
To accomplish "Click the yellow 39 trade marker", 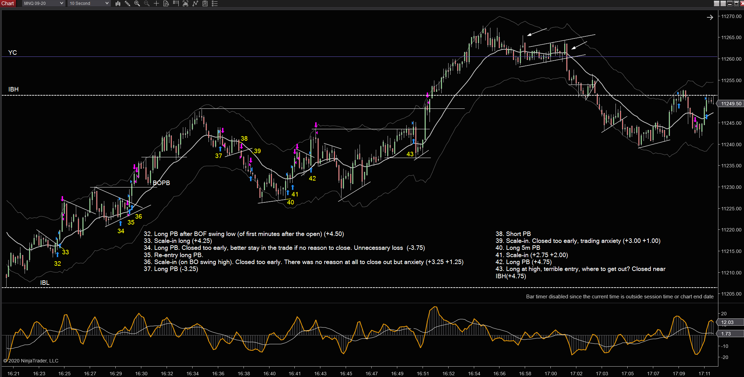I will coord(257,151).
